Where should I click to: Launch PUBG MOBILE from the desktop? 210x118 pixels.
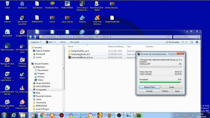click(67, 5)
